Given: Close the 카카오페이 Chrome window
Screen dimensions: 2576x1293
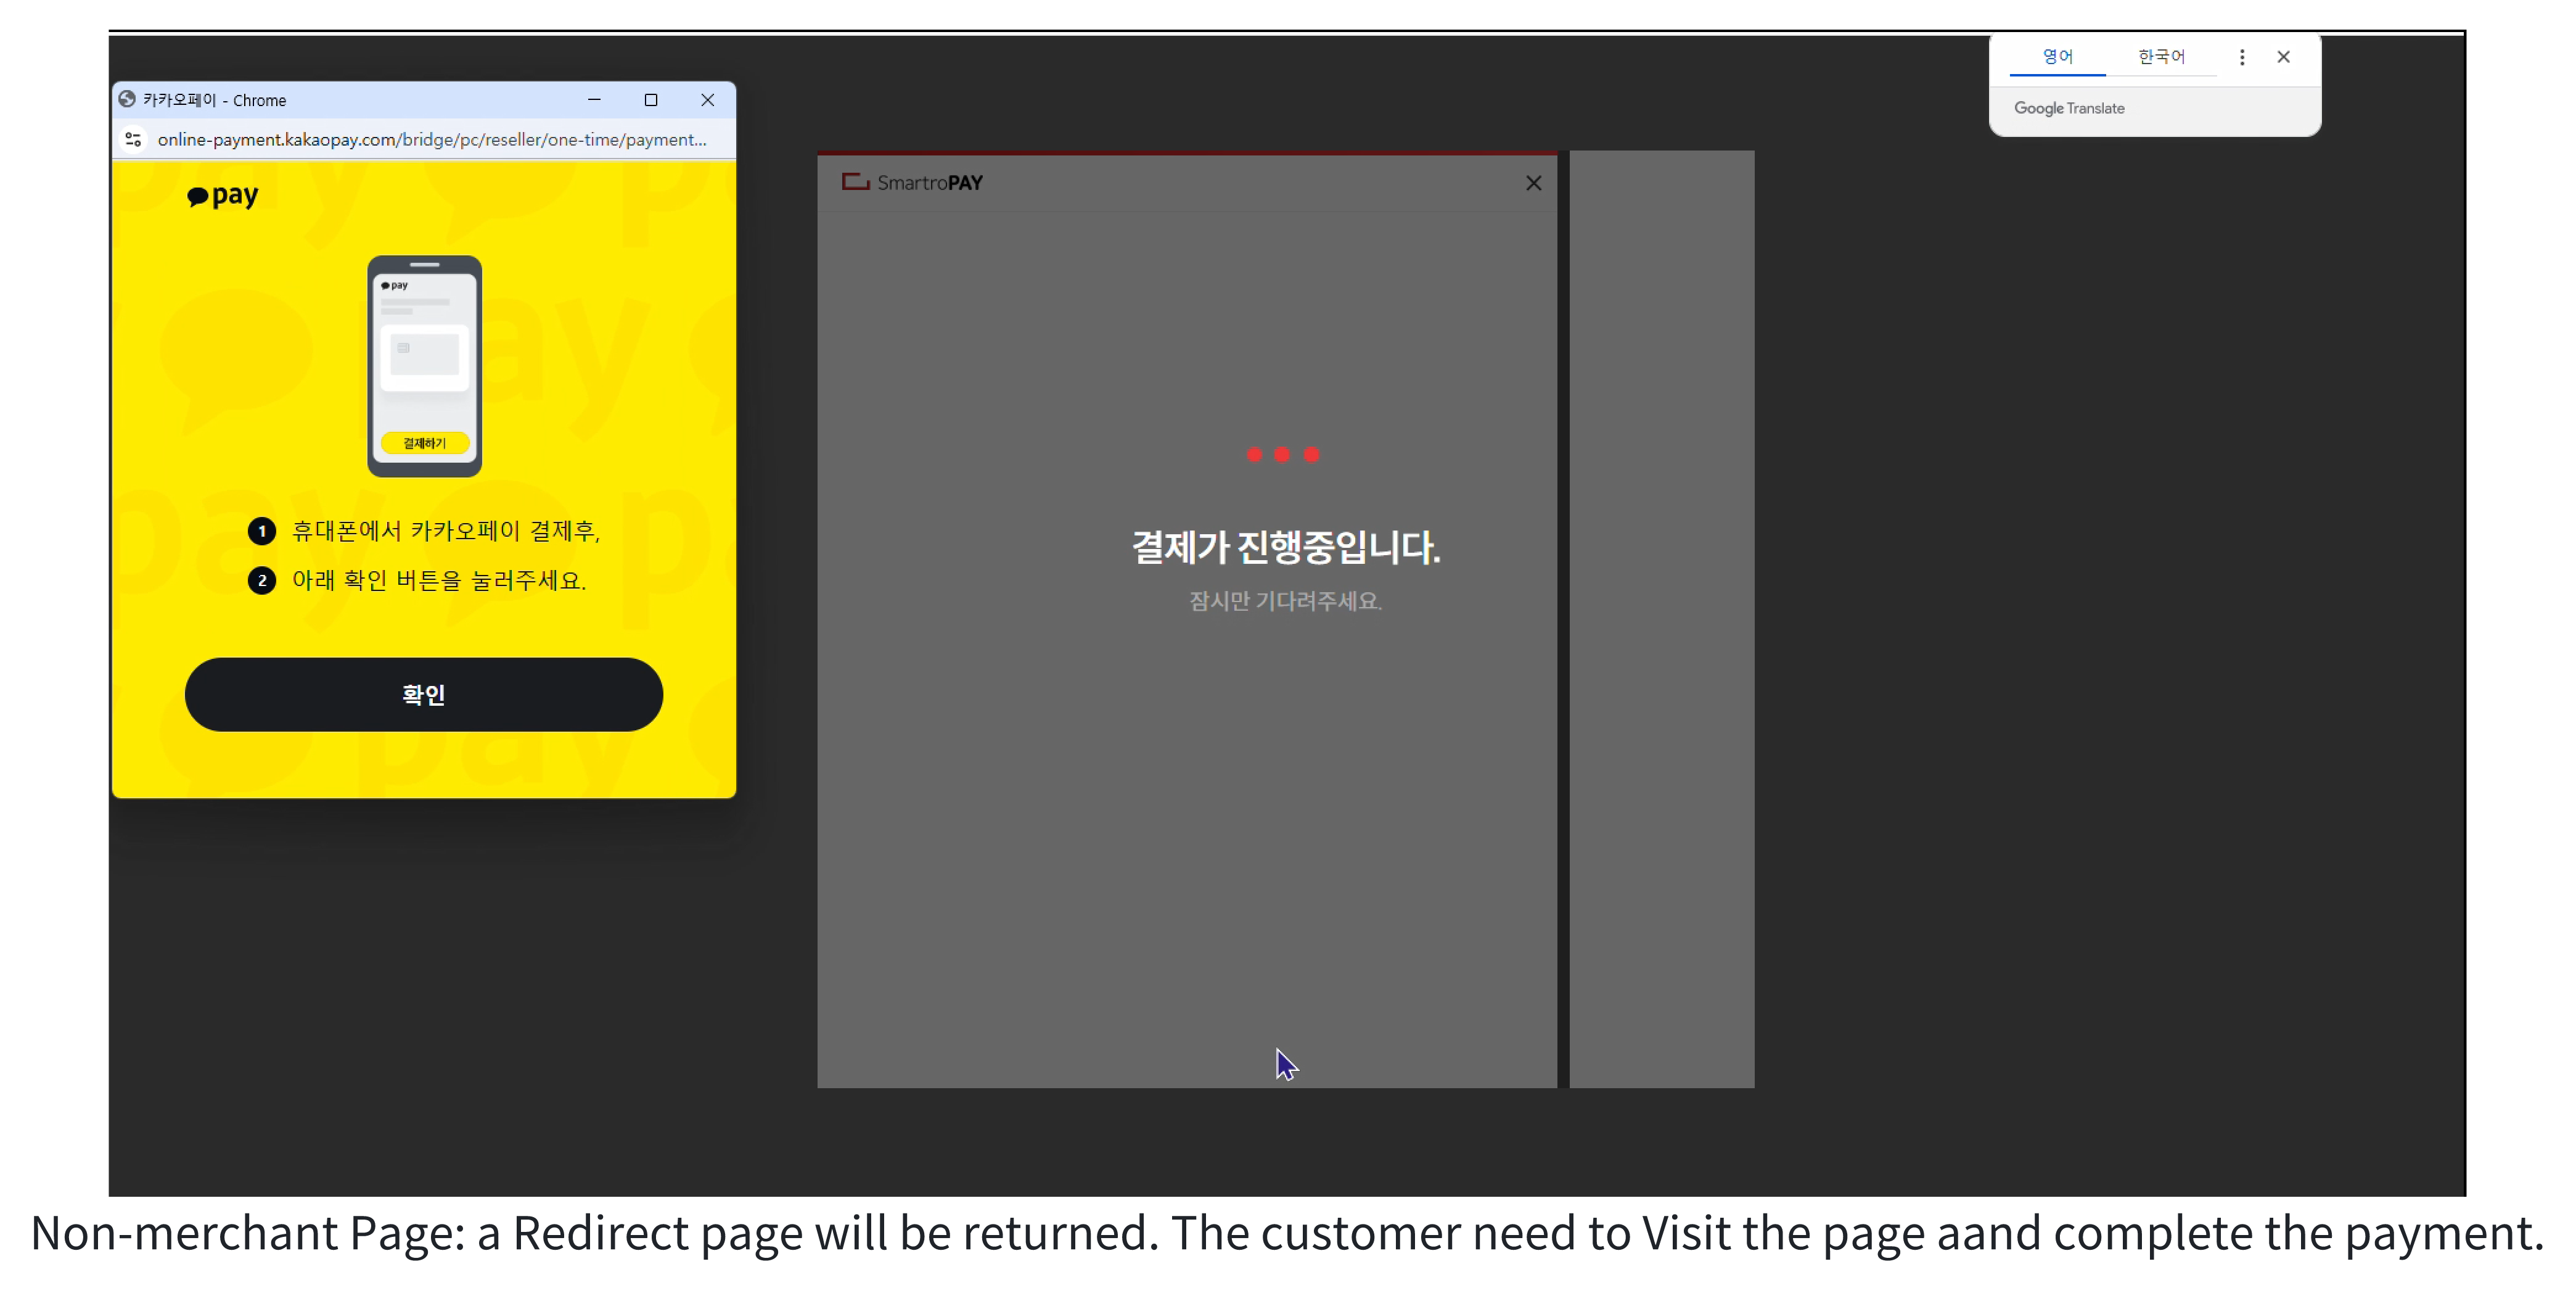Looking at the screenshot, I should [707, 100].
